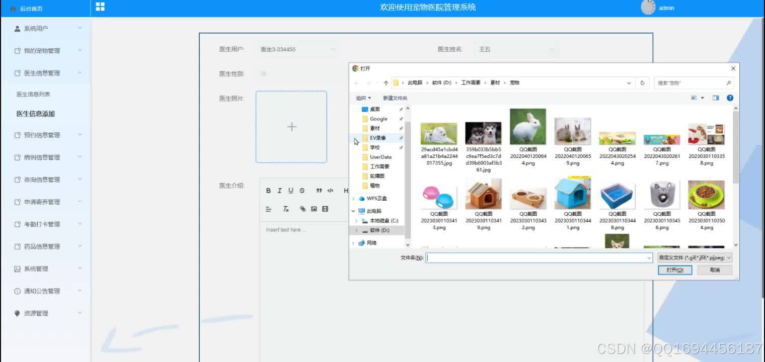Open the 组织 menu in file dialog
The image size is (765, 362).
[x=363, y=98]
